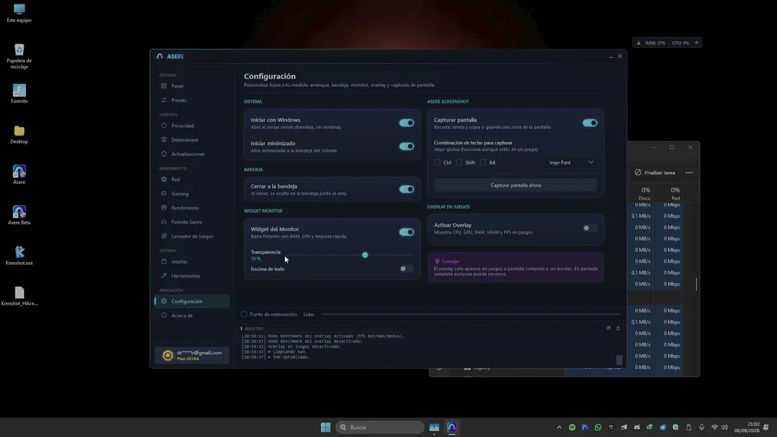Open Actualizaciones in the sidebar
This screenshot has width=777, height=437.
pyautogui.click(x=192, y=154)
